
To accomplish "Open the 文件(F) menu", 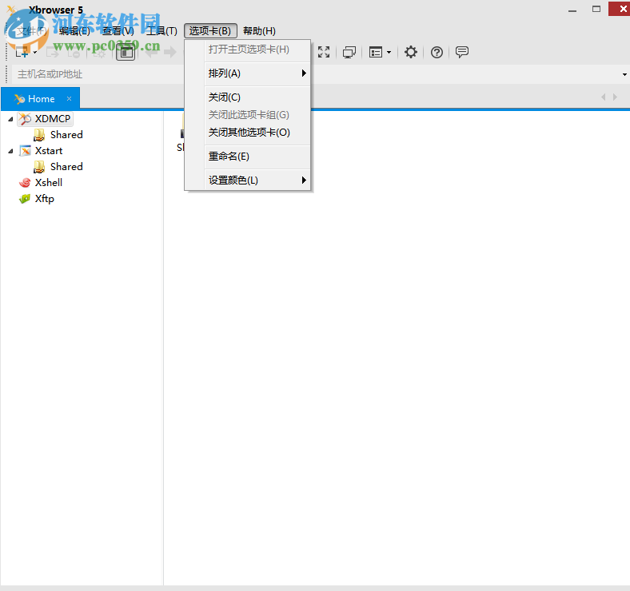I will tap(32, 31).
